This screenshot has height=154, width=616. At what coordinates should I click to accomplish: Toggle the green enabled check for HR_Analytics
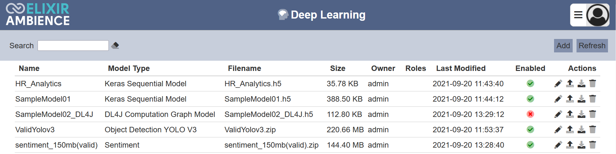pyautogui.click(x=530, y=84)
